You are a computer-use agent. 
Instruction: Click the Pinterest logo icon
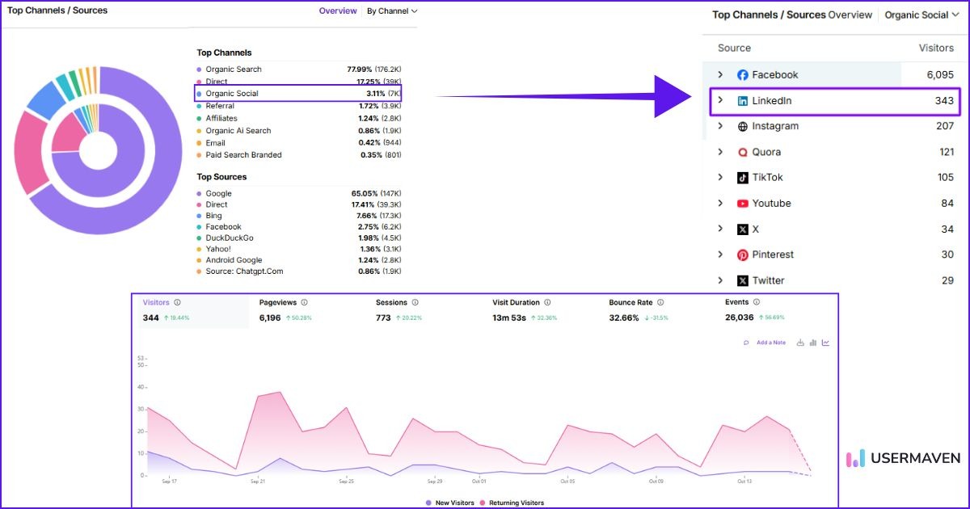(x=742, y=254)
